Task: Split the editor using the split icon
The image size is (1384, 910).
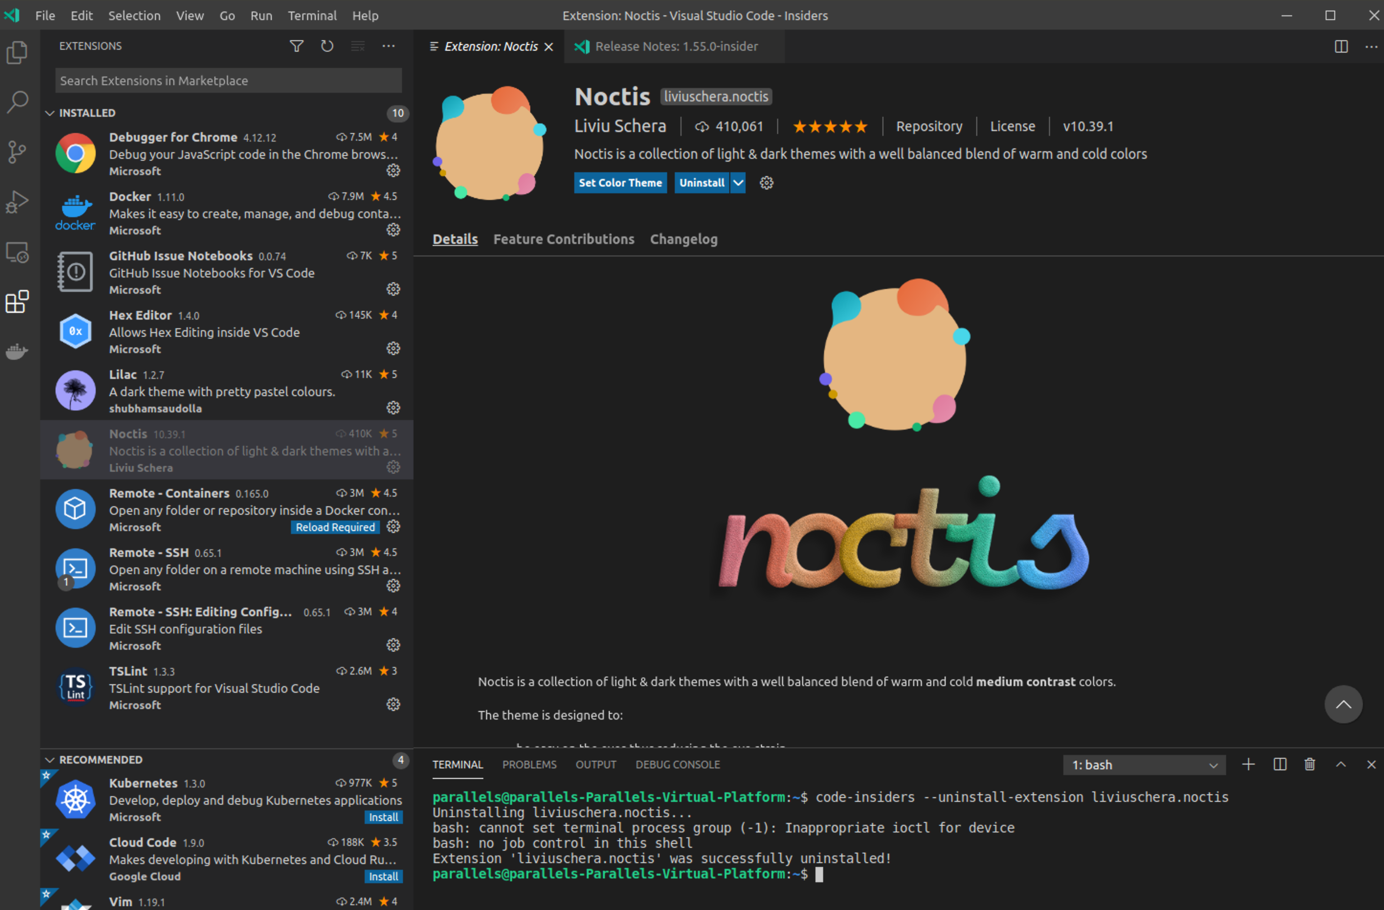Action: 1341,46
